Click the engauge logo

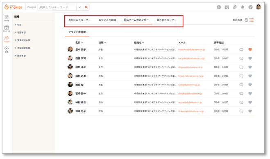(13, 7)
